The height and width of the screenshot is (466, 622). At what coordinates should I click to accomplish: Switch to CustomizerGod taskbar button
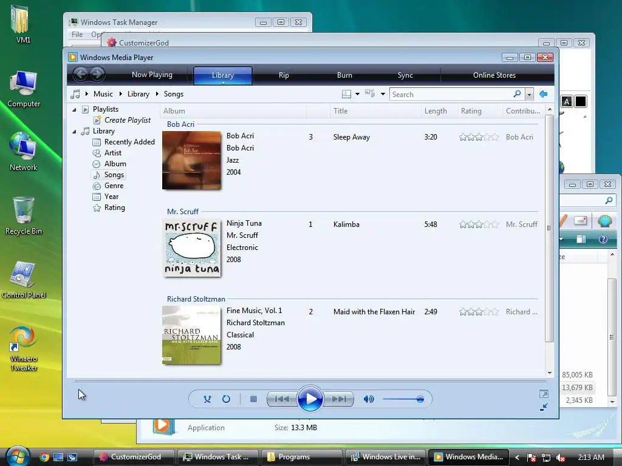(x=134, y=457)
